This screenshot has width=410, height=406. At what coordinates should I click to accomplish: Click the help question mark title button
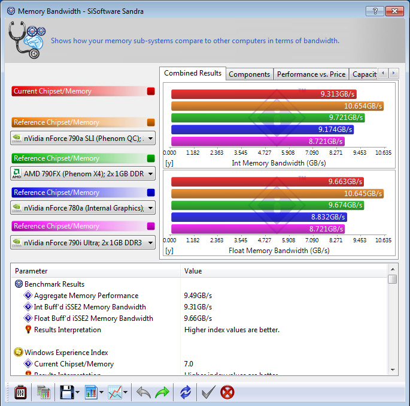pos(375,11)
